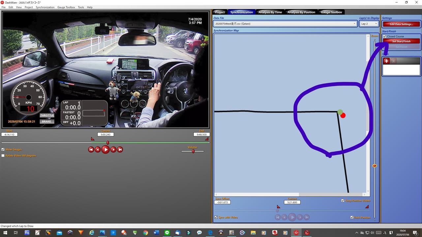
Task: Switch to the Analysis By Time tab
Action: pyautogui.click(x=270, y=12)
